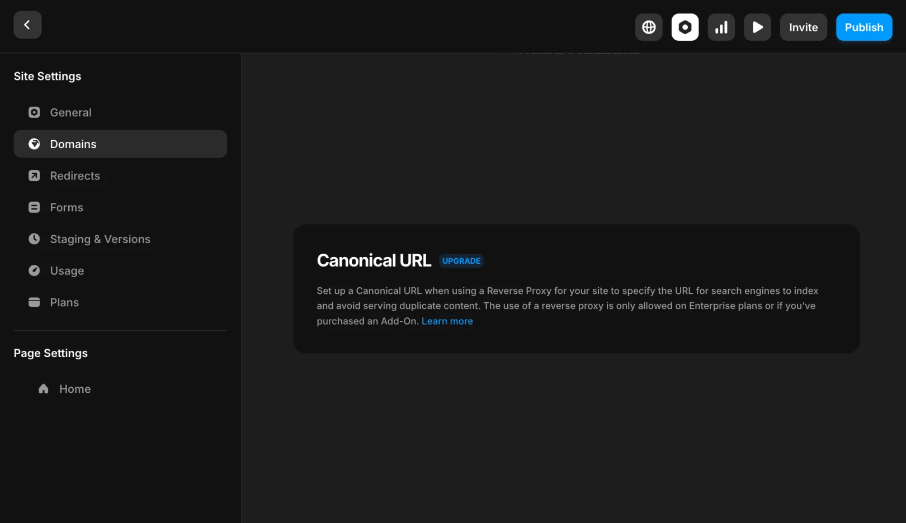The height and width of the screenshot is (523, 906).
Task: Open the Usage settings item
Action: 120,271
